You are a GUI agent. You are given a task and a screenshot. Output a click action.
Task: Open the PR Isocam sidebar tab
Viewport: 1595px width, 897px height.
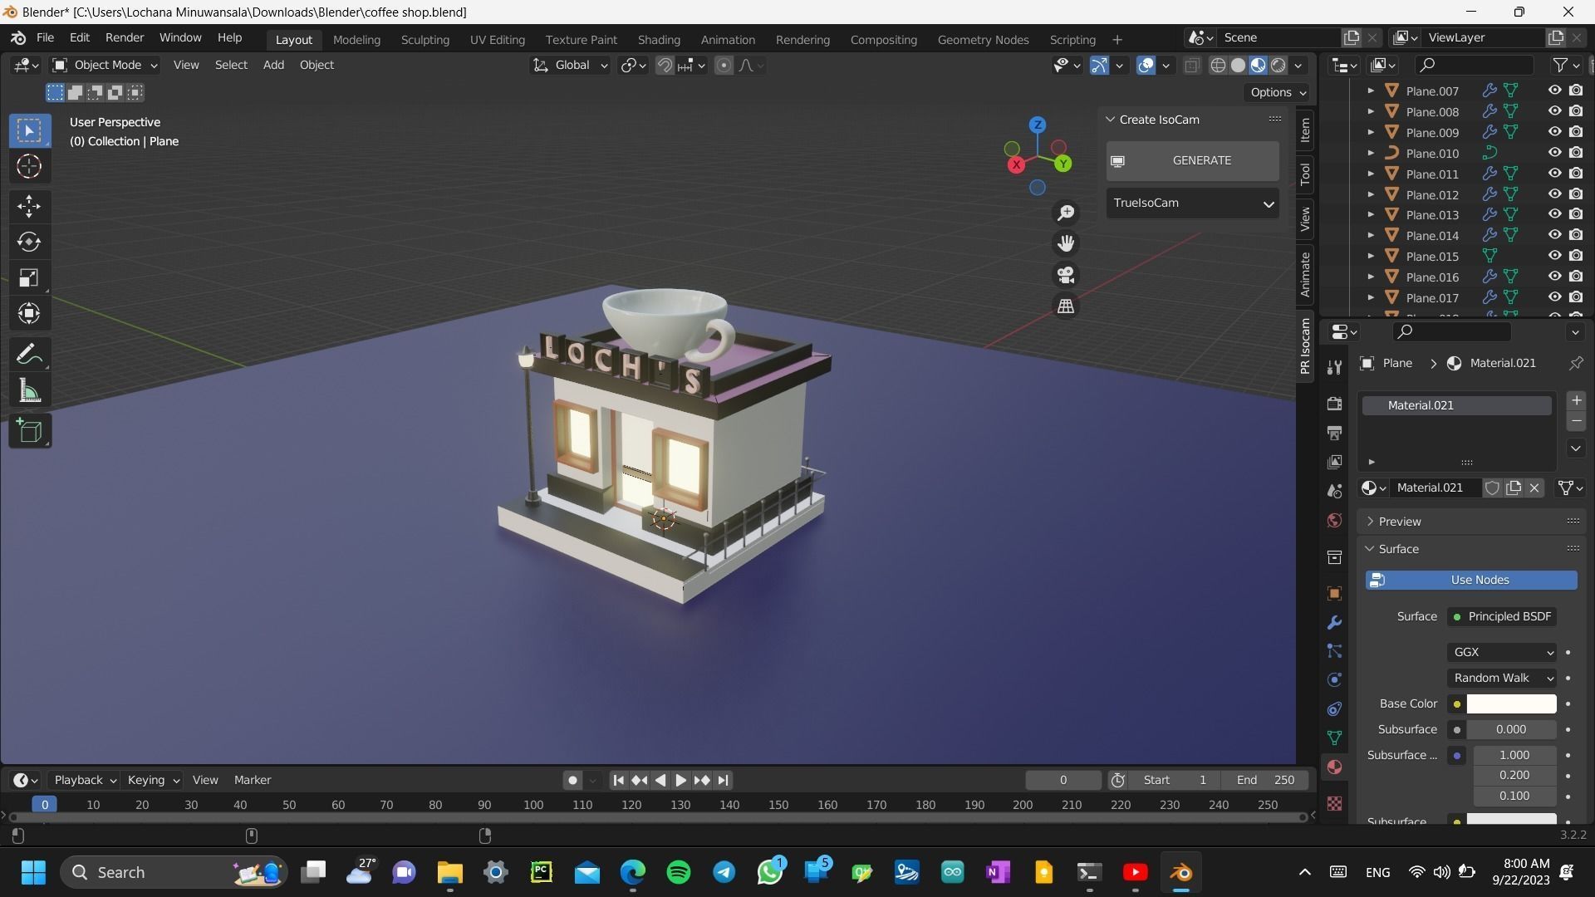[x=1305, y=346]
